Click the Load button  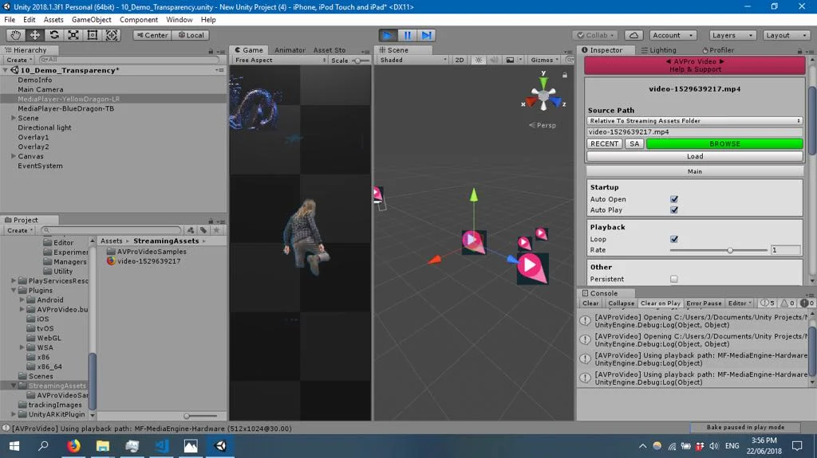(695, 156)
